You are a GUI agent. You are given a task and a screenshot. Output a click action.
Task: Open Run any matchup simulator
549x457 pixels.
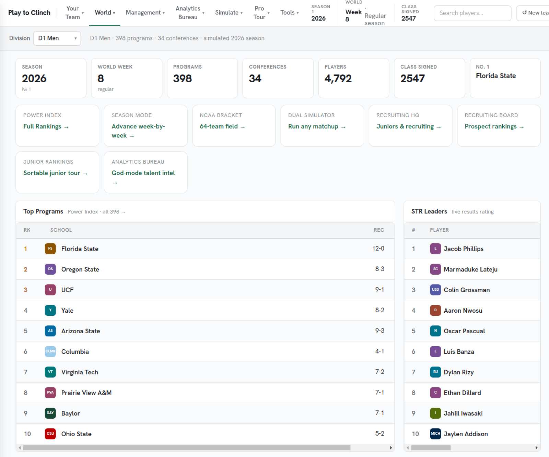[x=317, y=127]
